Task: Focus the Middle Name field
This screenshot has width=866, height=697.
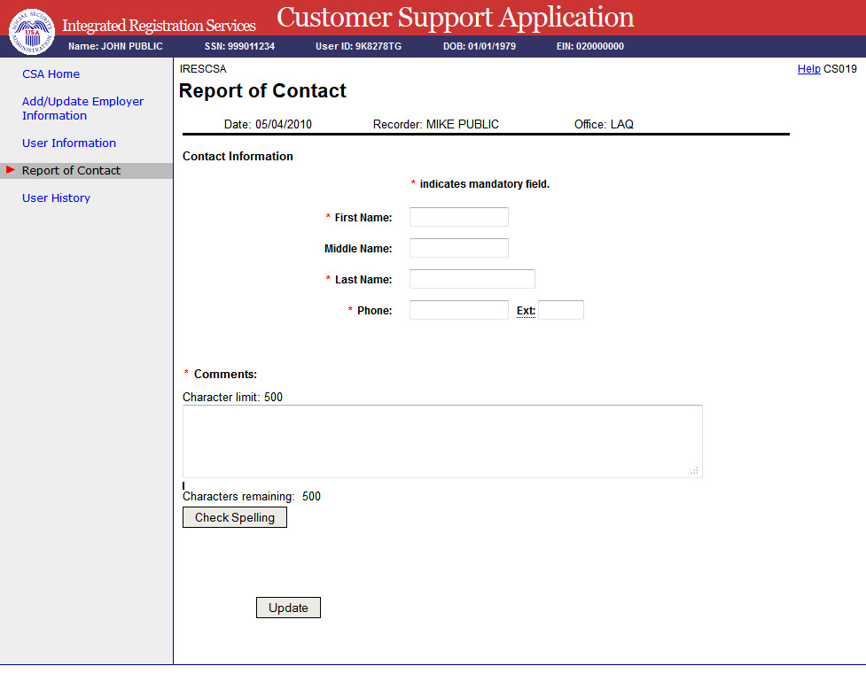Action: (x=459, y=248)
